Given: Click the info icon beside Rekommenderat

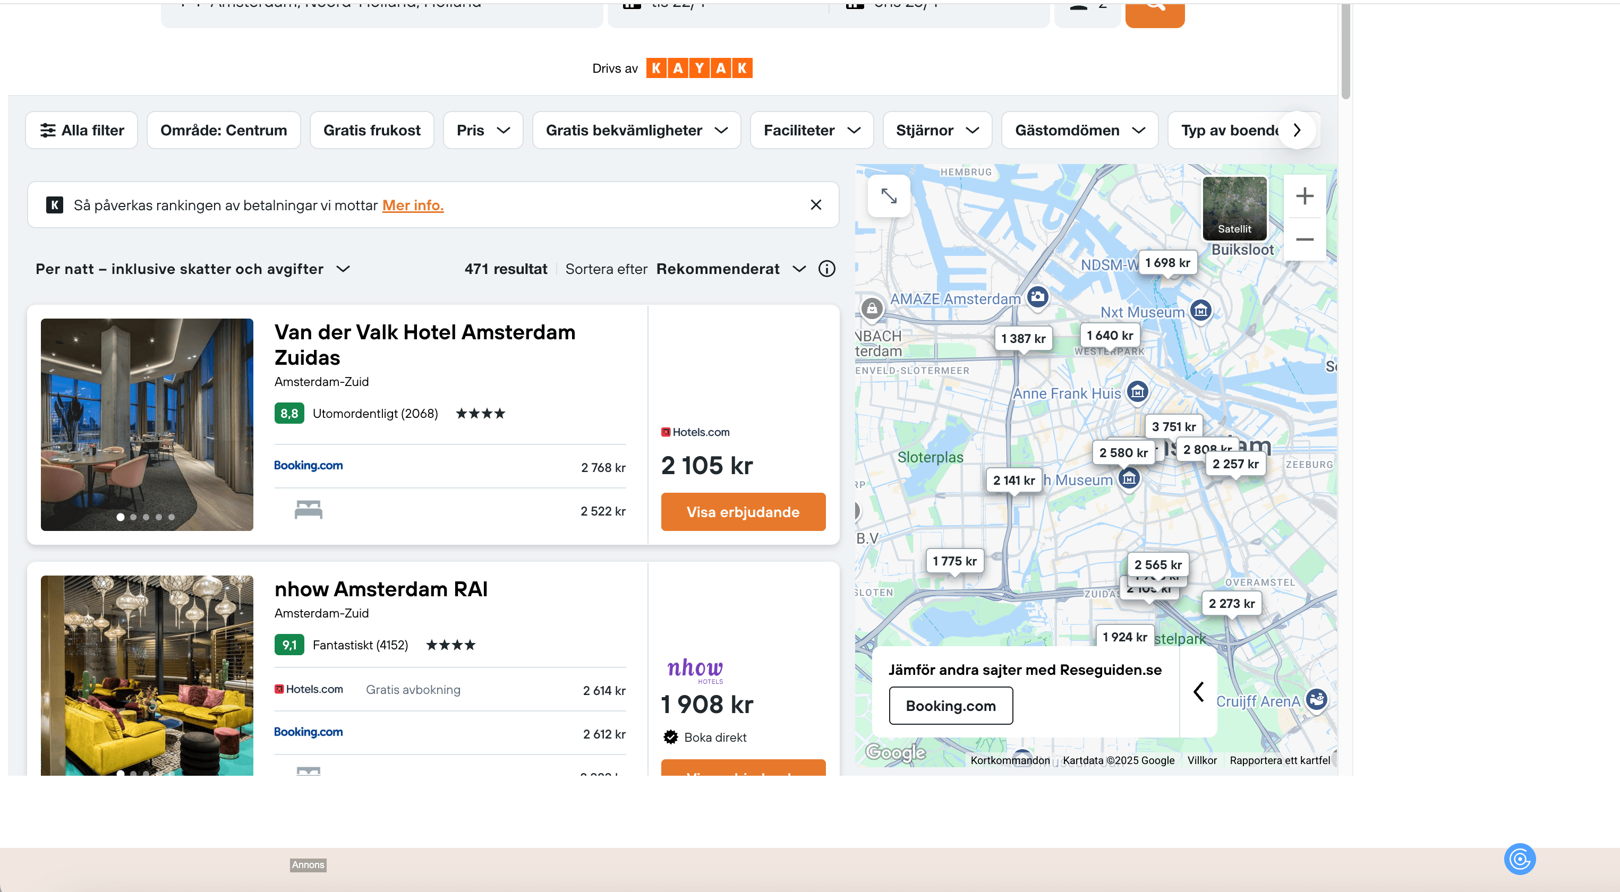Looking at the screenshot, I should 826,269.
